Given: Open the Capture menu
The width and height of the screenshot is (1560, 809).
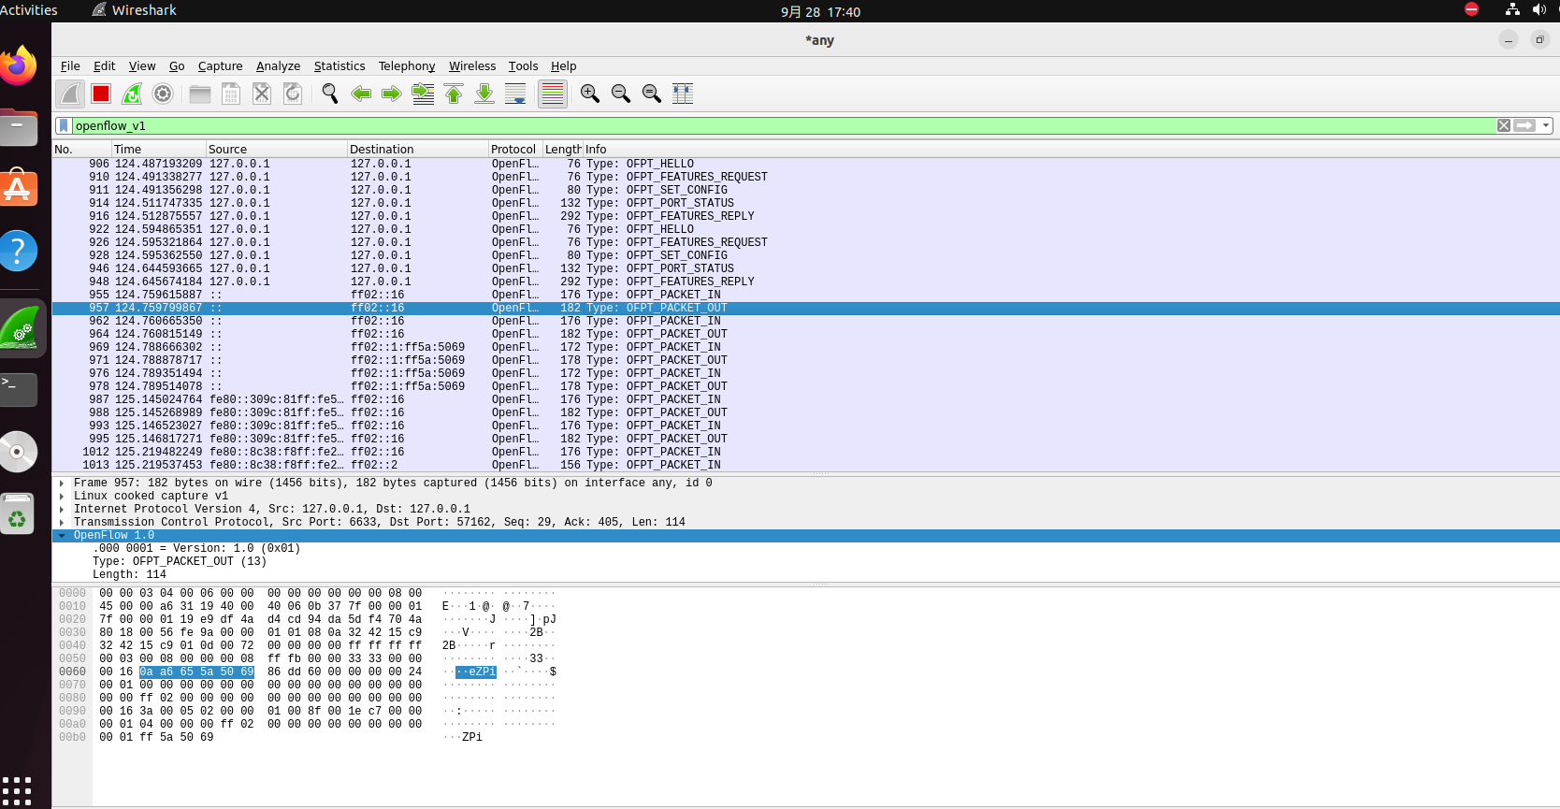Looking at the screenshot, I should pyautogui.click(x=220, y=66).
